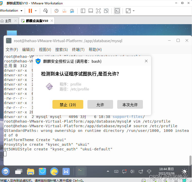Open the 帮助(H) terminal menu
This screenshot has height=182, width=192.
pyautogui.click(x=95, y=50)
